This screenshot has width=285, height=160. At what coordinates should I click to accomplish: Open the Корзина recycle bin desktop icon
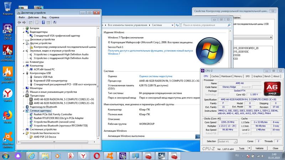pyautogui.click(x=7, y=8)
